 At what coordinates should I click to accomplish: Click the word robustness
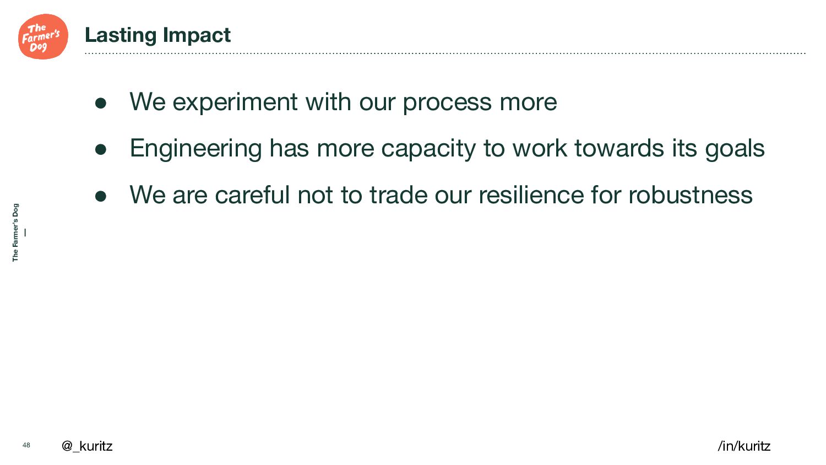(690, 195)
